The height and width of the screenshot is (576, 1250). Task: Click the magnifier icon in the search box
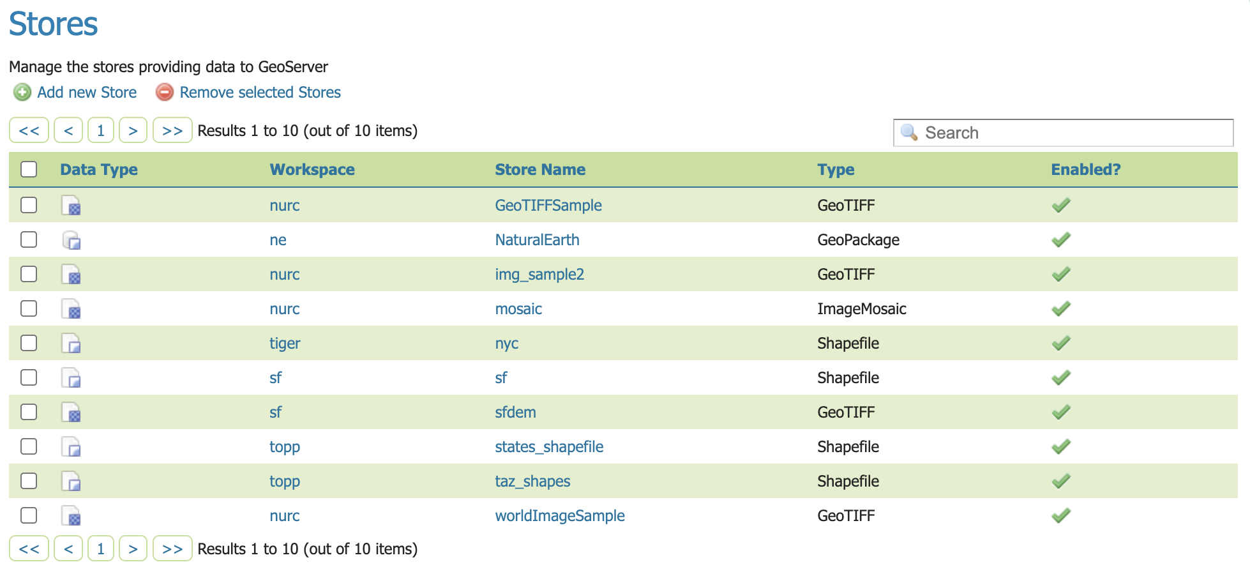(908, 133)
